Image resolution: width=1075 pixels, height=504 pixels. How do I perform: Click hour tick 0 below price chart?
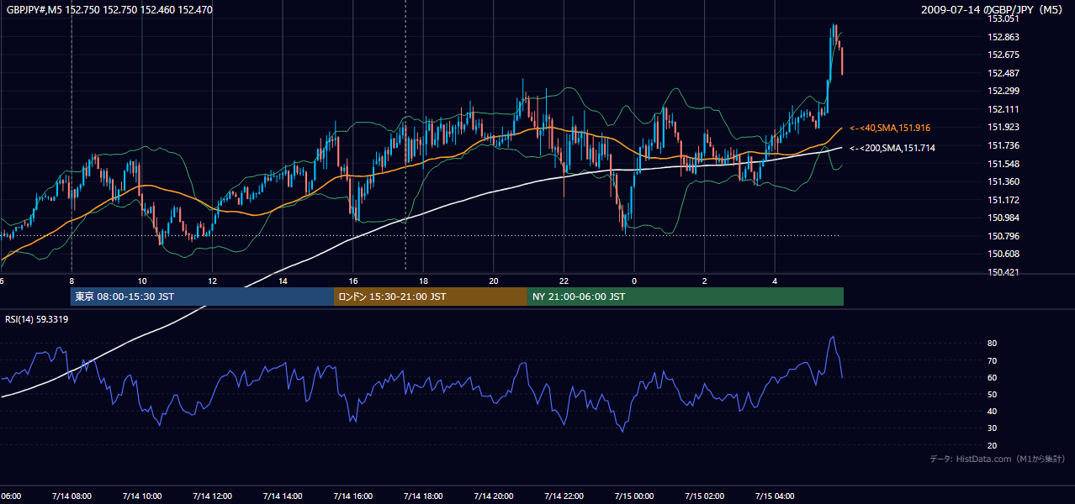point(634,281)
